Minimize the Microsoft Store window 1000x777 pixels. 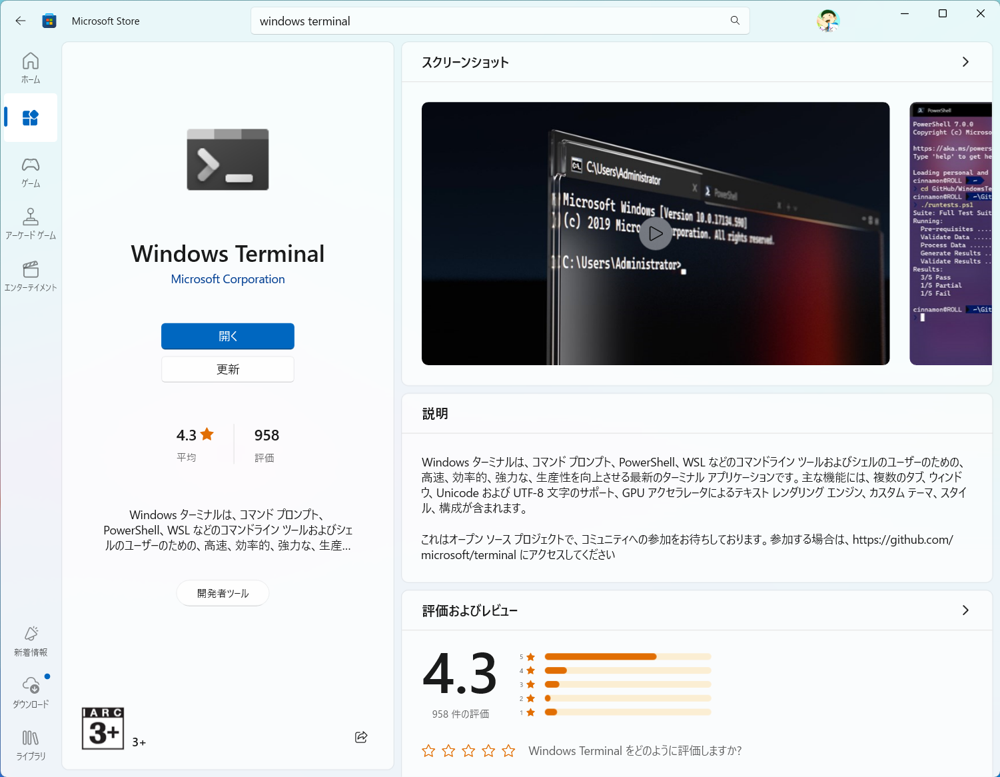(x=905, y=13)
